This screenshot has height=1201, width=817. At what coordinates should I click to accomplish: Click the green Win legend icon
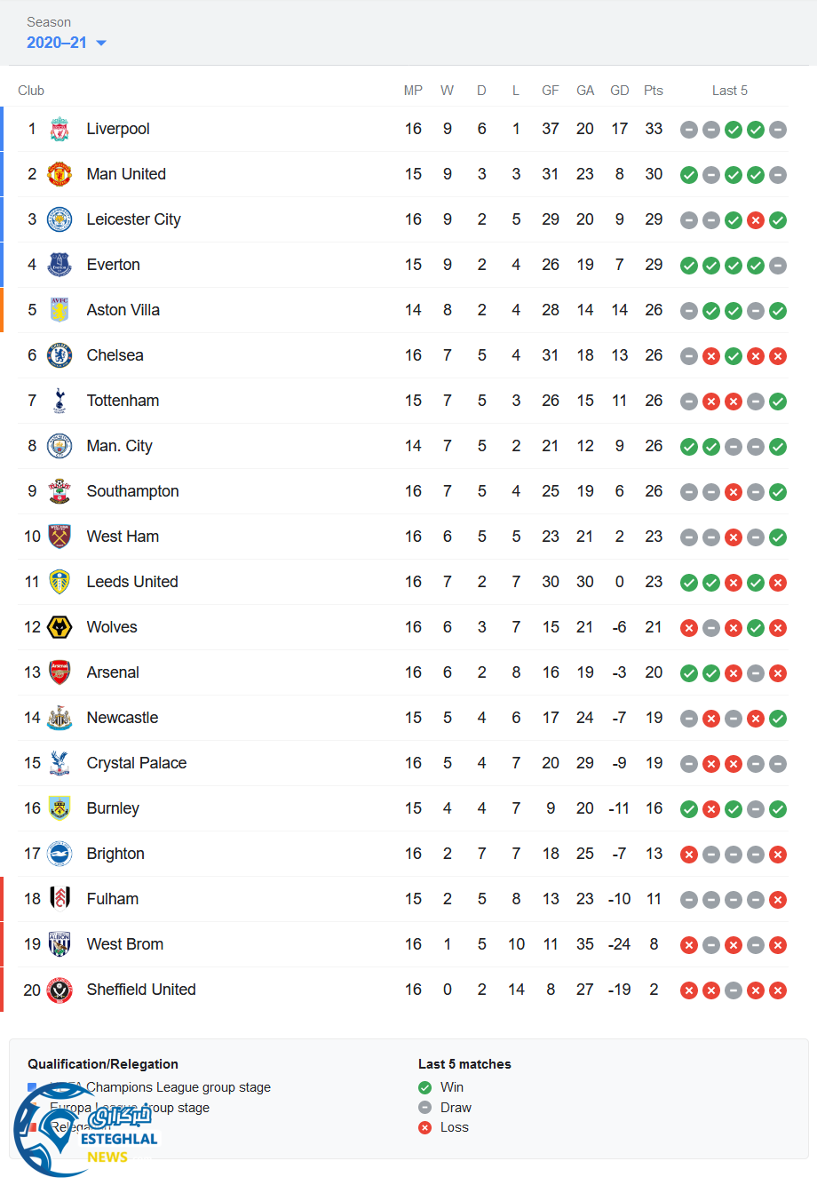tap(425, 1087)
